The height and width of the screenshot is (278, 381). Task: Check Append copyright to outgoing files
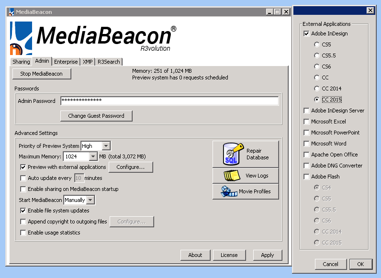click(23, 222)
